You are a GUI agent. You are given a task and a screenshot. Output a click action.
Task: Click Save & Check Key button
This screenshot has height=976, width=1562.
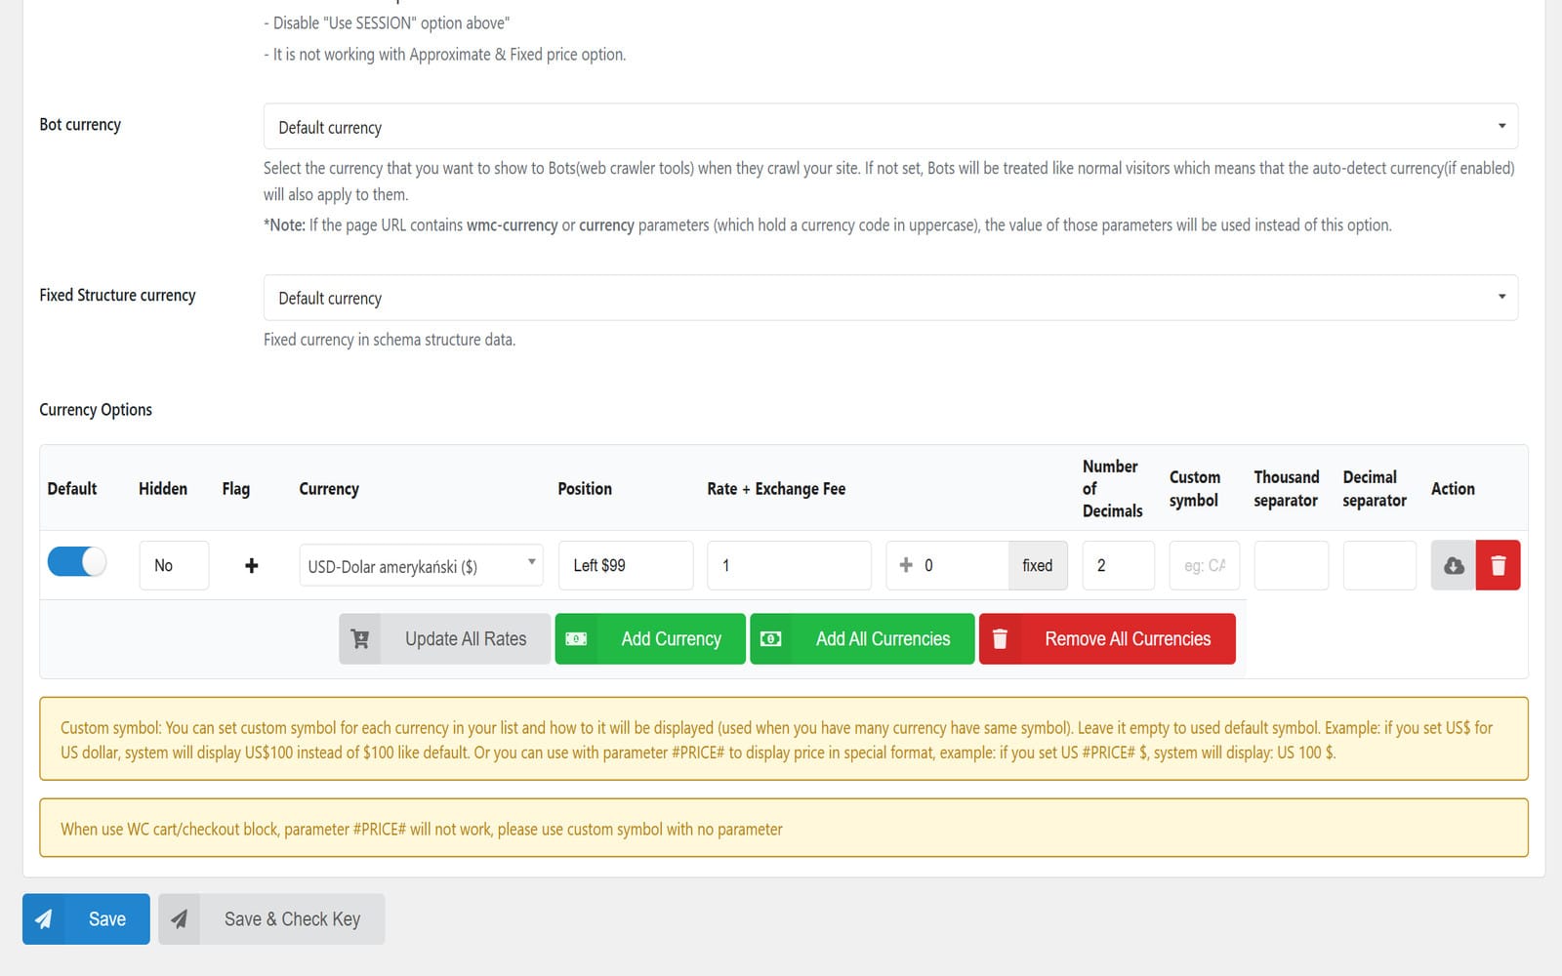(x=272, y=919)
